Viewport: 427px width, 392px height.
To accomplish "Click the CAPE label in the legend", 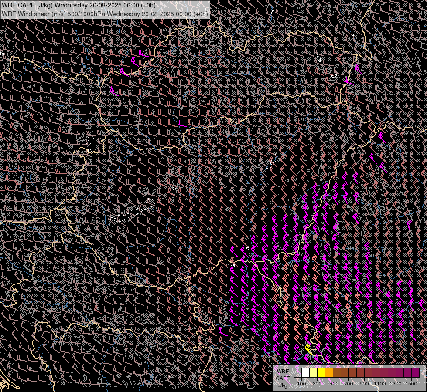I will [283, 378].
